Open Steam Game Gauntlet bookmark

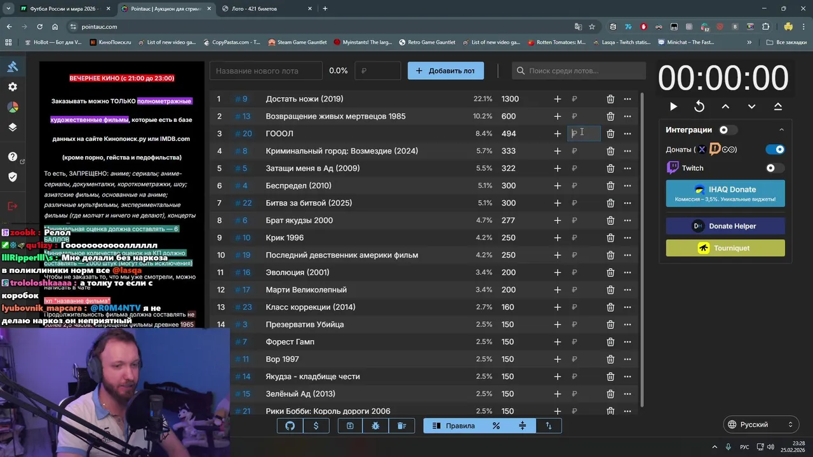point(297,43)
